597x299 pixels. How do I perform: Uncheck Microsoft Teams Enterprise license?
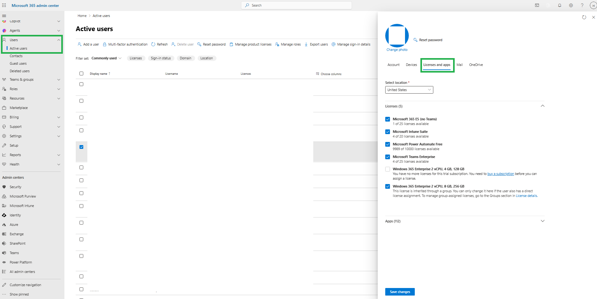click(x=388, y=157)
